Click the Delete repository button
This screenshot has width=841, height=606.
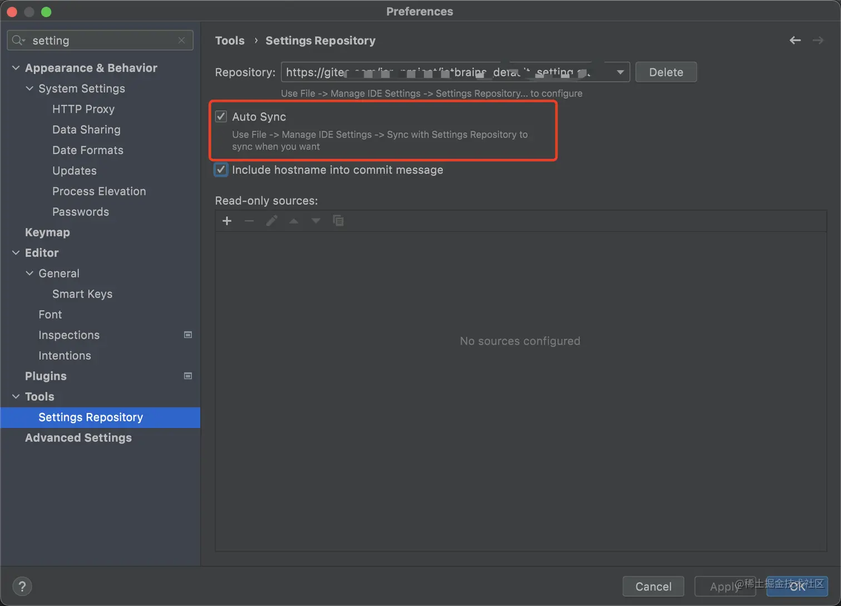[x=666, y=72]
